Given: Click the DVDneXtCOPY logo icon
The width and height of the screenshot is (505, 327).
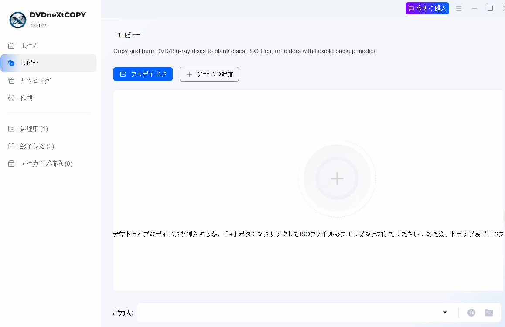Looking at the screenshot, I should (18, 20).
